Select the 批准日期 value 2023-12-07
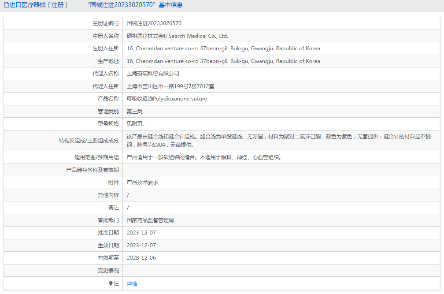 coord(141,233)
